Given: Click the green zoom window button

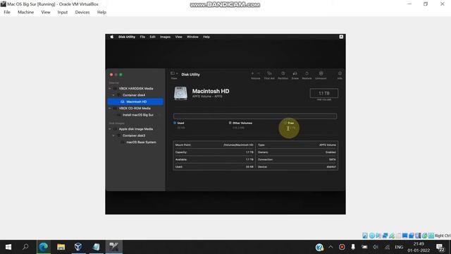Looking at the screenshot, I should [x=121, y=75].
